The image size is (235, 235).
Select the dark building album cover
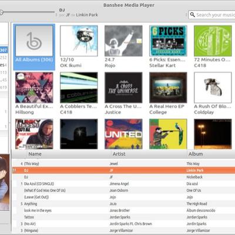click(x=79, y=134)
